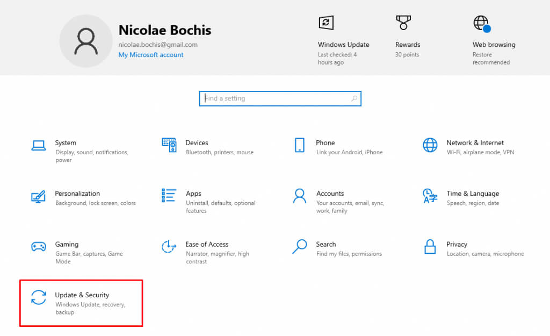Viewport: 550px width, 336px height.
Task: Click the Devices keyboard and speaker icon
Action: pos(169,145)
